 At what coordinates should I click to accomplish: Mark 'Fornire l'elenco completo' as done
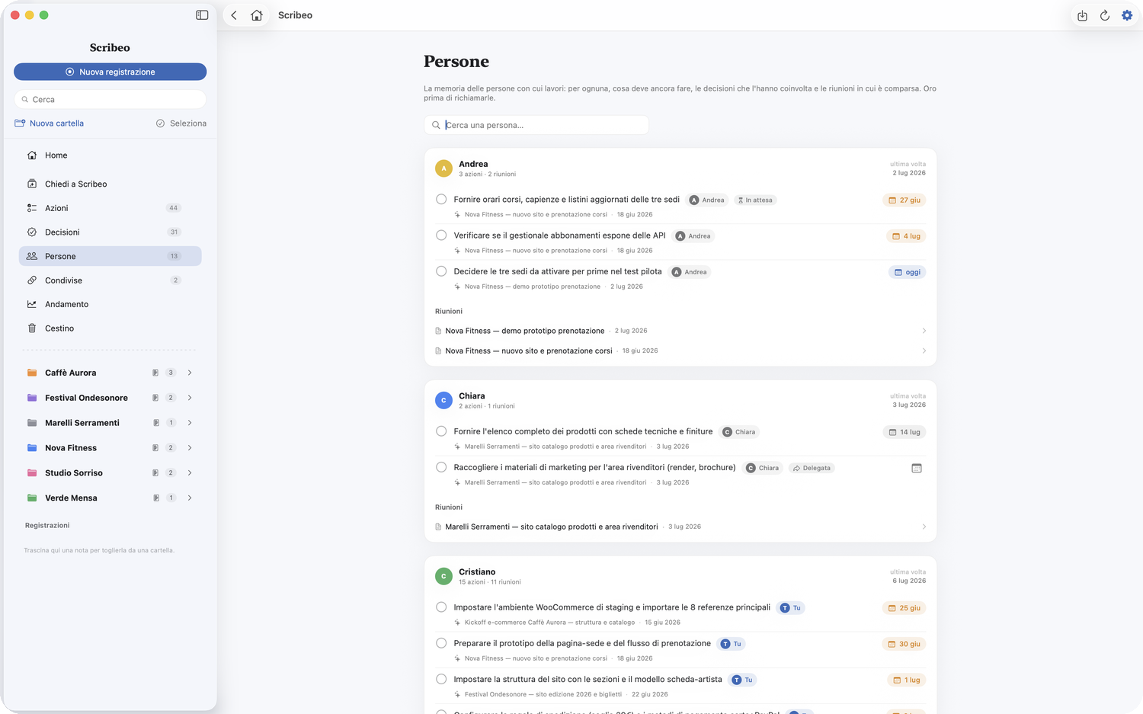click(x=441, y=431)
